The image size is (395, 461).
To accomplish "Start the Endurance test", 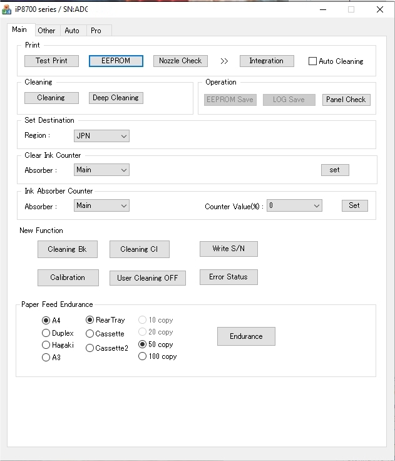I will [x=246, y=336].
